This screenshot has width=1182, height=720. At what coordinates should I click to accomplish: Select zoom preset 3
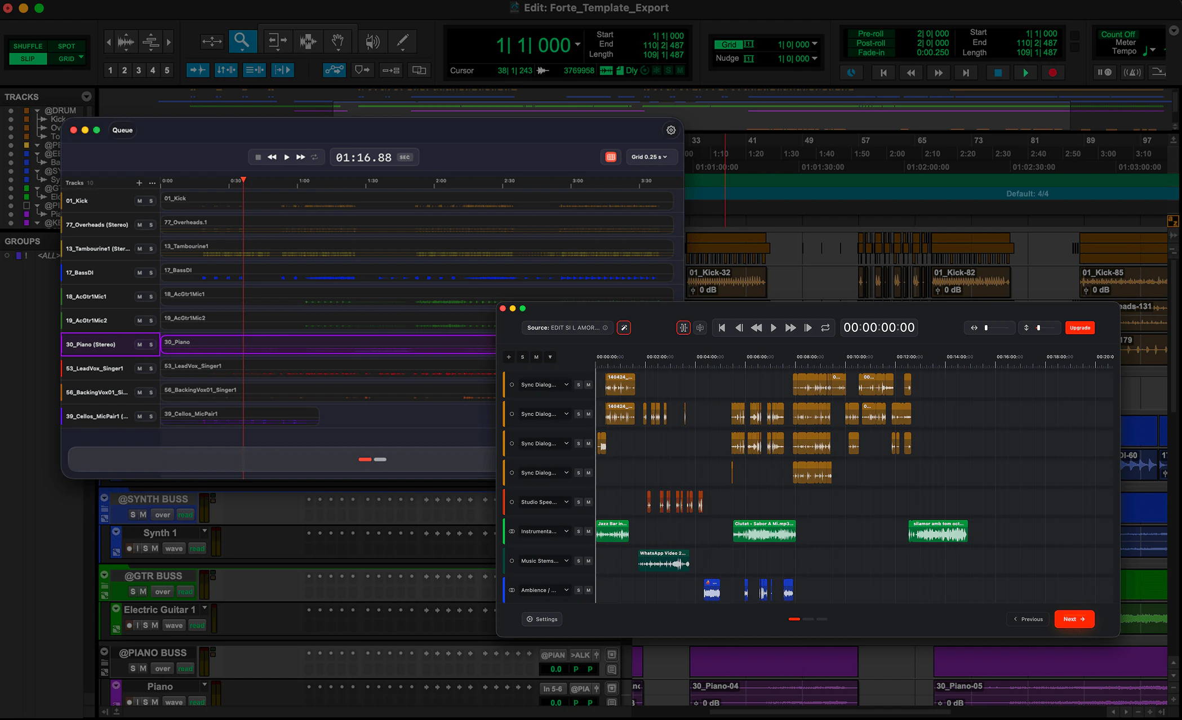coord(139,70)
